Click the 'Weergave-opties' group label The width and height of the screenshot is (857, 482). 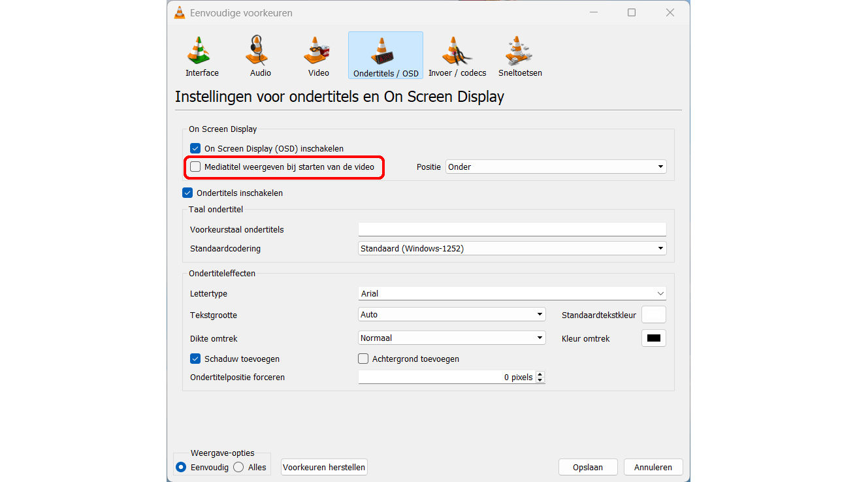point(222,453)
